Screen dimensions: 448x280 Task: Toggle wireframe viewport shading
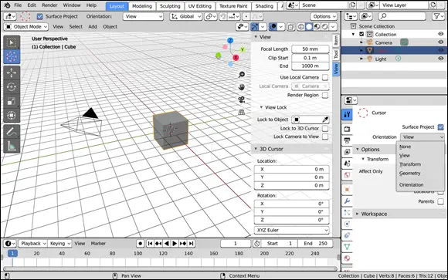pos(301,27)
